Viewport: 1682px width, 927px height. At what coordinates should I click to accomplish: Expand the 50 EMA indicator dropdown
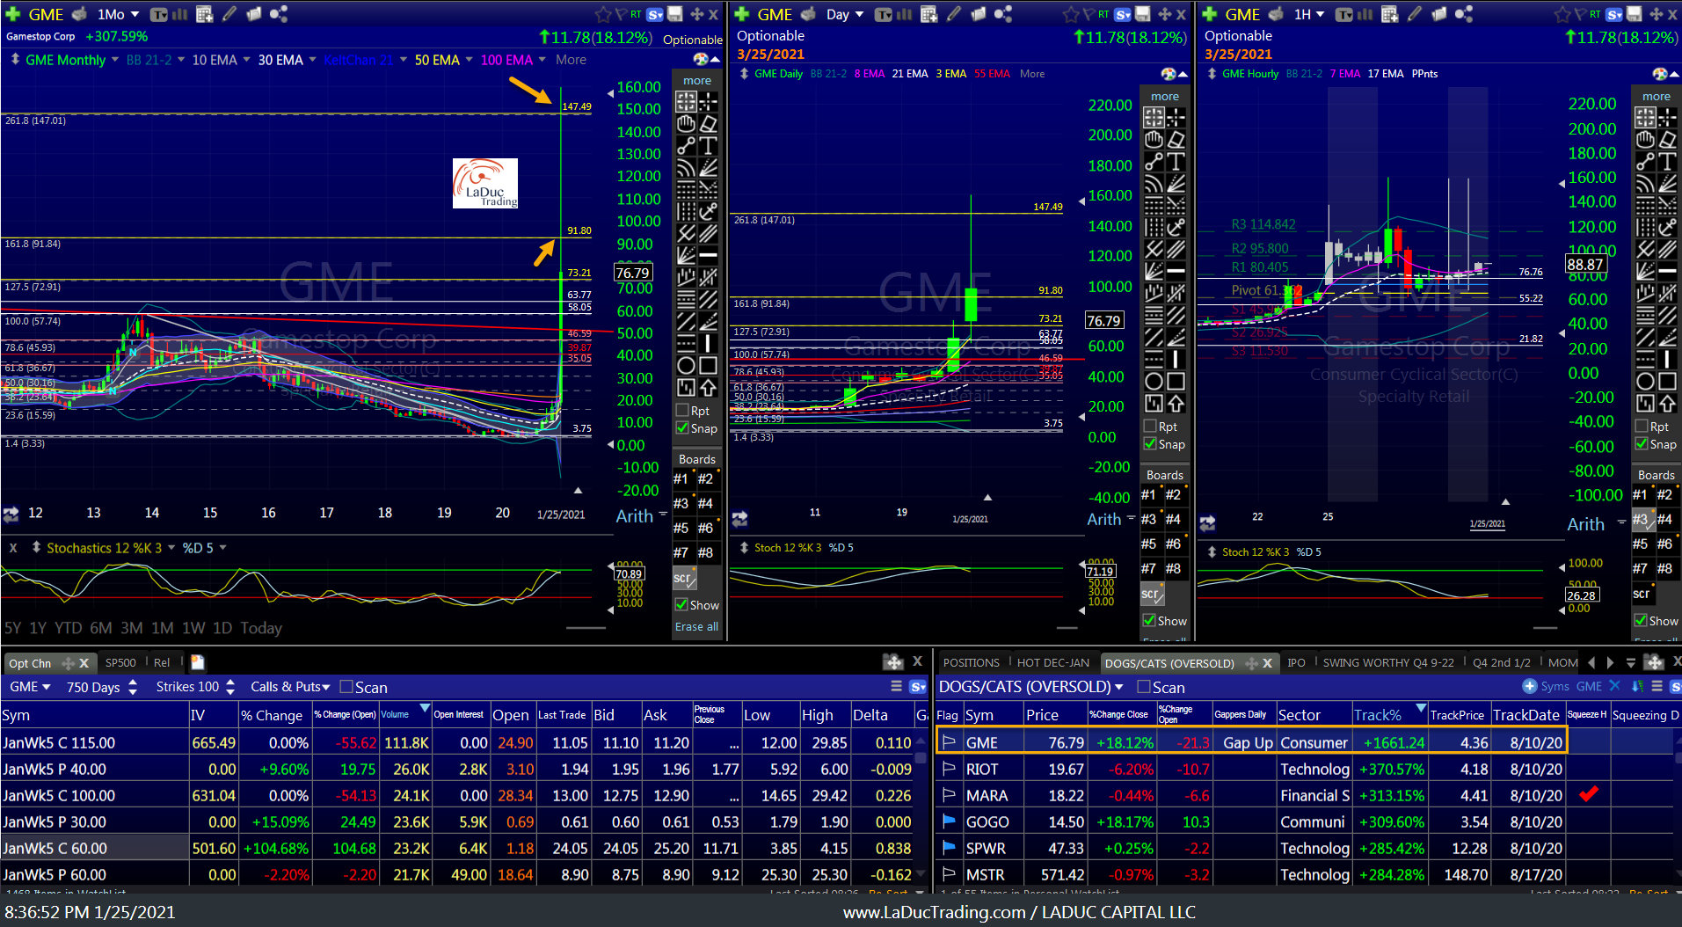coord(470,60)
